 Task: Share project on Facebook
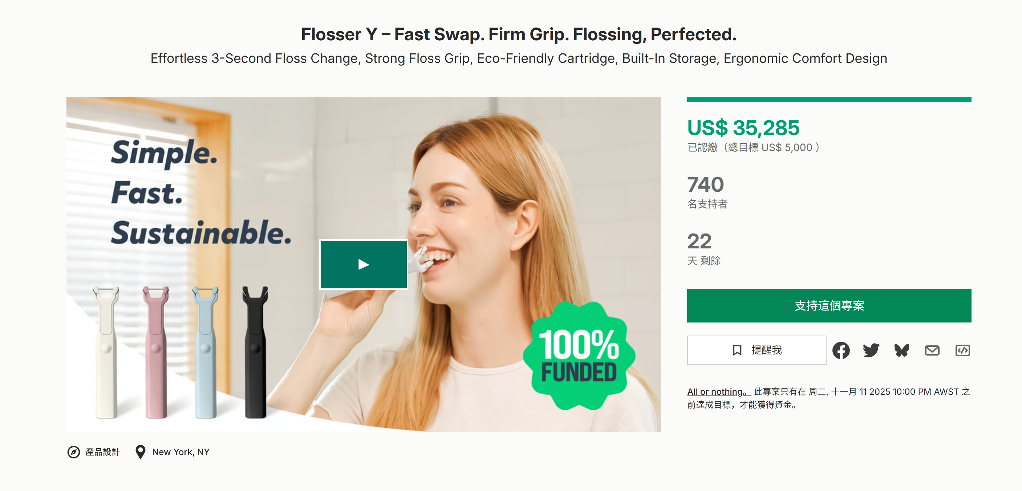pyautogui.click(x=841, y=350)
